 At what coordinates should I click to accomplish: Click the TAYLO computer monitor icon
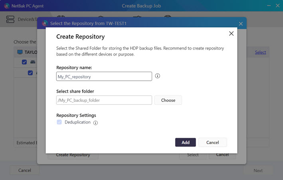pyautogui.click(x=20, y=52)
